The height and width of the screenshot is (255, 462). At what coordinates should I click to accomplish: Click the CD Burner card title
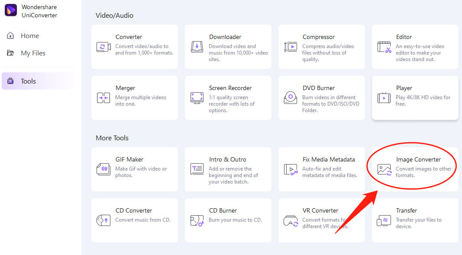[x=223, y=210]
